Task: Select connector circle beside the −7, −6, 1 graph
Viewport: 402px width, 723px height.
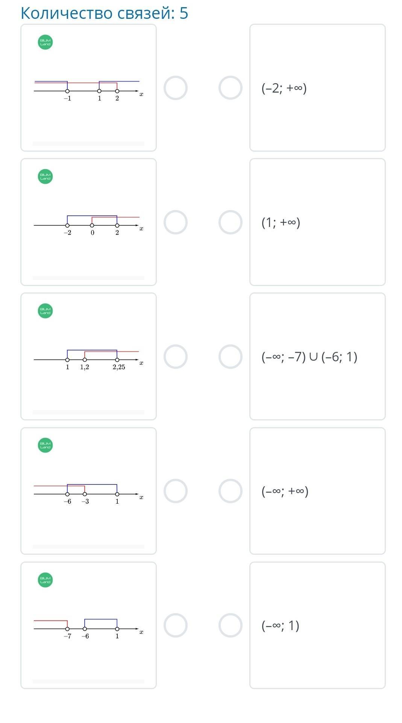Action: [176, 626]
